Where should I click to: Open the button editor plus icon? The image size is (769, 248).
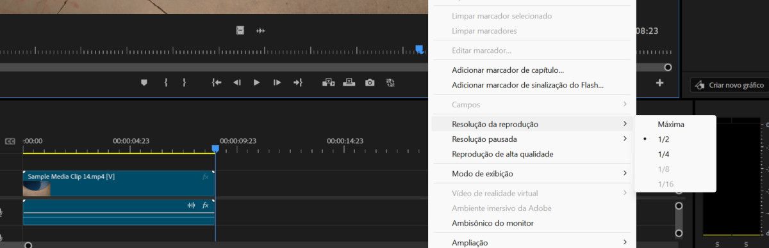(659, 82)
